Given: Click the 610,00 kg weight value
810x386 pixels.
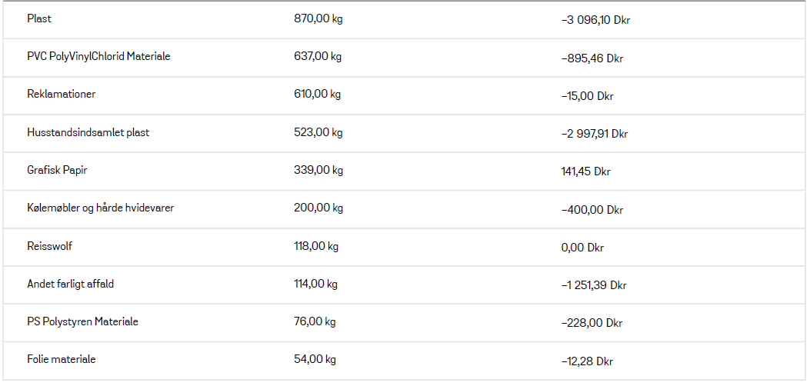Looking at the screenshot, I should [318, 94].
